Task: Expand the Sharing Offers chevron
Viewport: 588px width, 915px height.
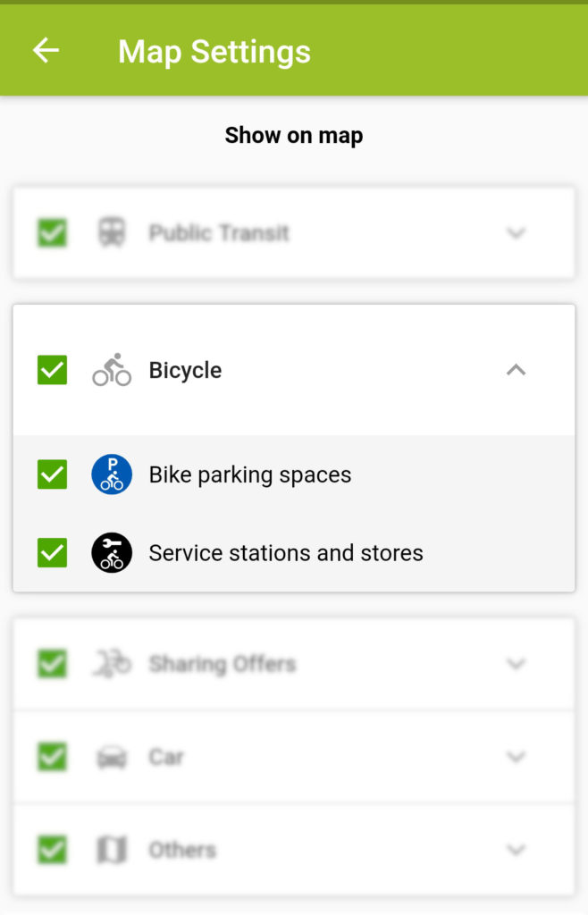Action: [516, 664]
